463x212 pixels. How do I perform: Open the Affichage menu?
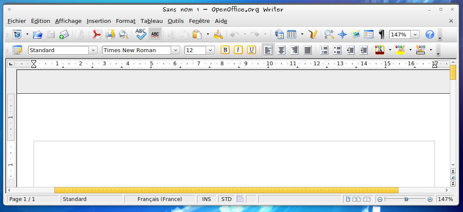(68, 21)
